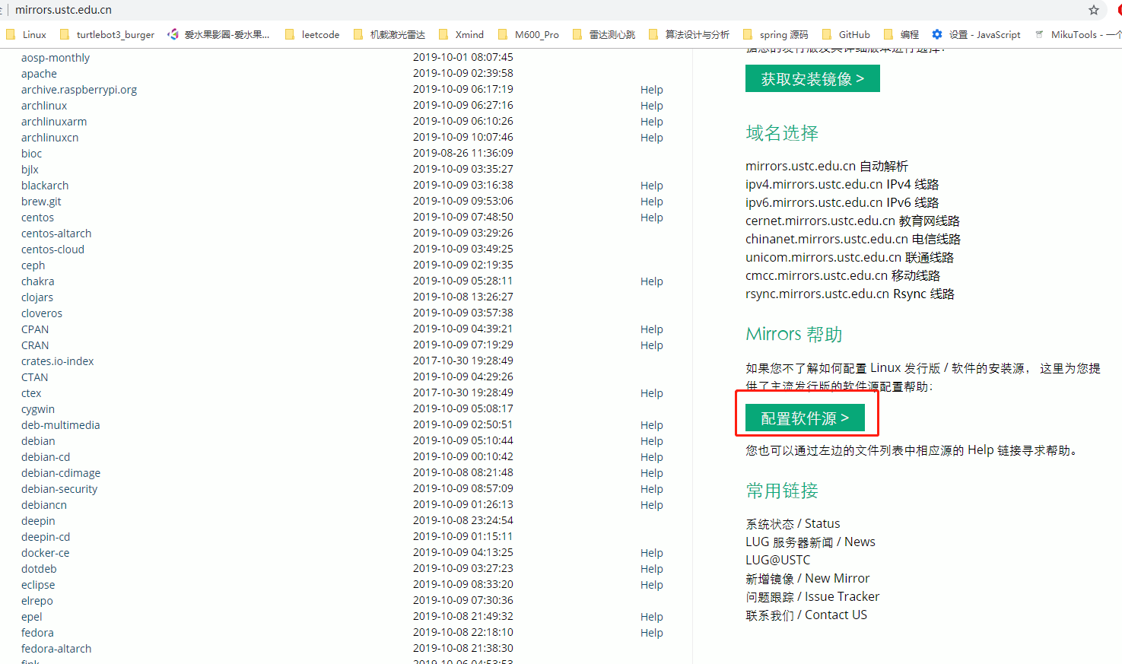This screenshot has width=1122, height=664.
Task: Open the crates.io-index mirror
Action: pyautogui.click(x=57, y=361)
